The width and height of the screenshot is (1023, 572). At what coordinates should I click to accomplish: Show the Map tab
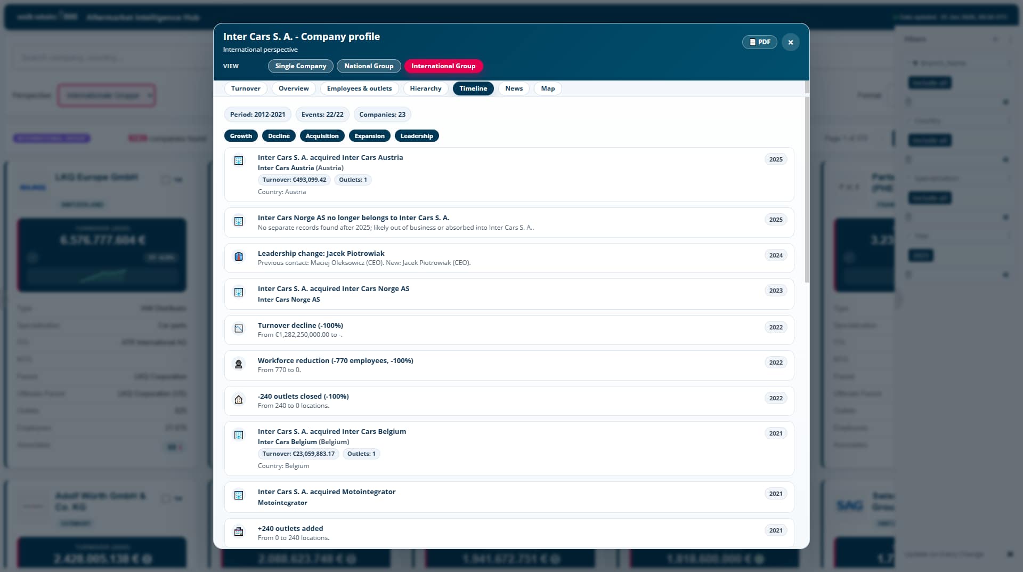(x=548, y=88)
